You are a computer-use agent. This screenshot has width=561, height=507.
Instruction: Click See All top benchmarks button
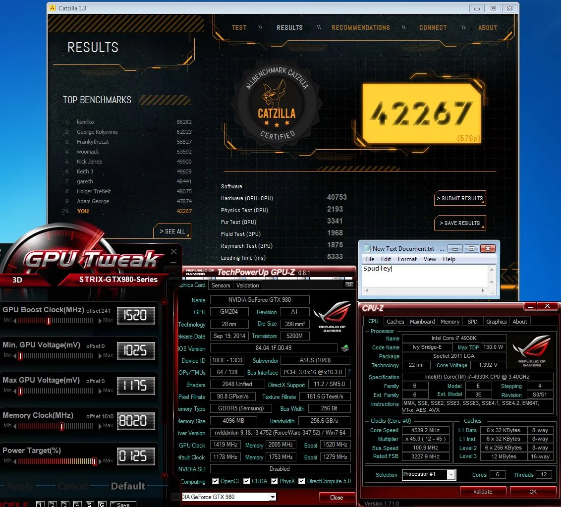point(172,231)
